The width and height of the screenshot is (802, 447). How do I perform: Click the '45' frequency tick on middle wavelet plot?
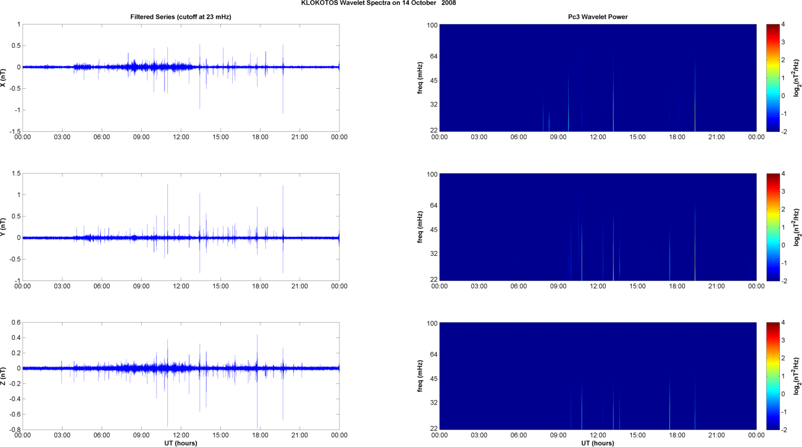(x=434, y=230)
